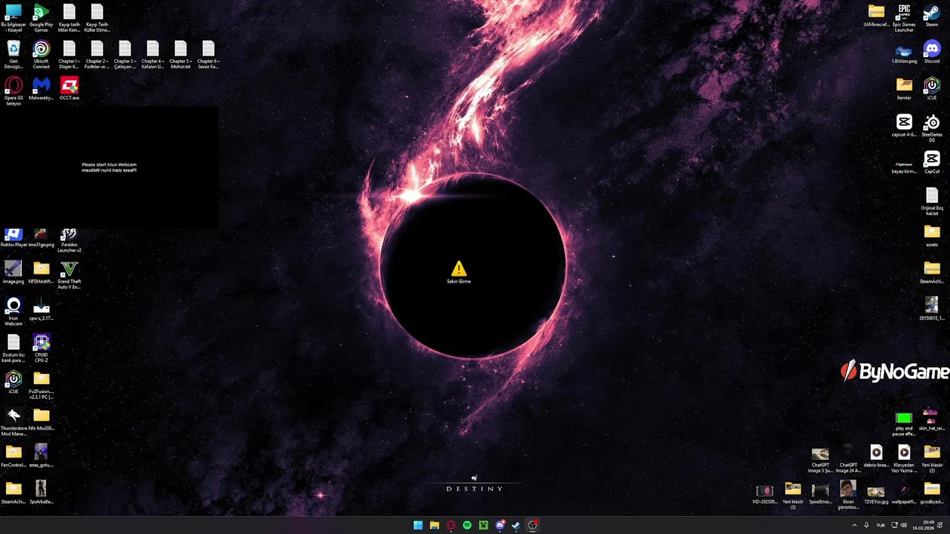
Task: Select the ChatGPT Image 3 Şu thumbnail
Action: point(820,454)
